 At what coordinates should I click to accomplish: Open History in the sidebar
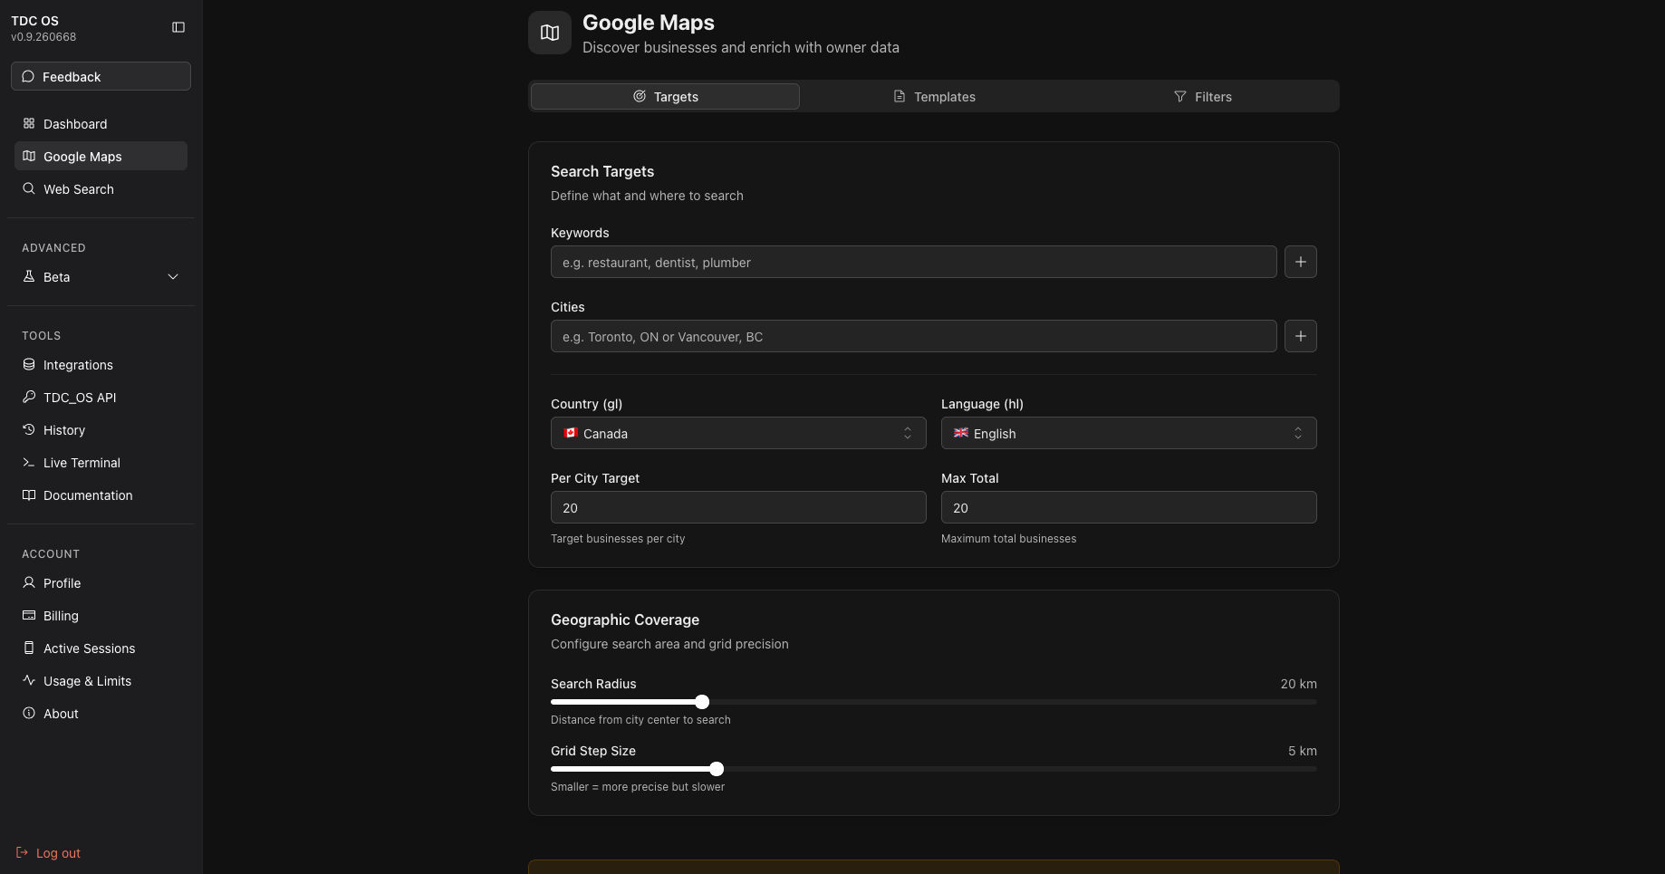pos(101,430)
